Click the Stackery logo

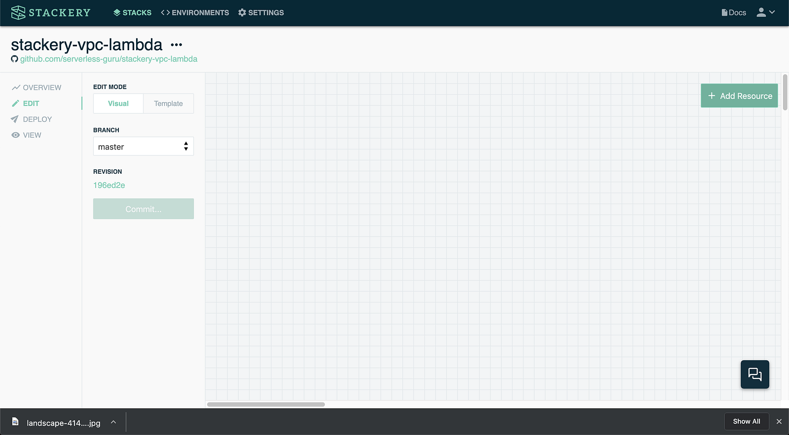pos(51,13)
